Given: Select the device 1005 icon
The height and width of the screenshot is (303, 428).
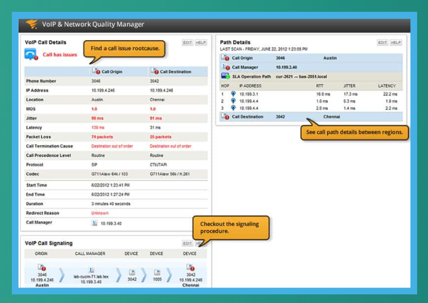Looking at the screenshot, I should [x=158, y=271].
